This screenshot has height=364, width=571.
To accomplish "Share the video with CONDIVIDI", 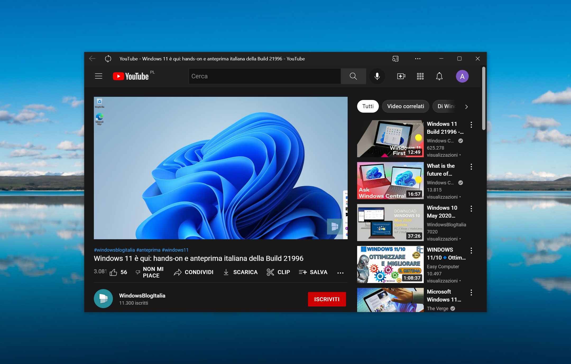I will (x=194, y=272).
